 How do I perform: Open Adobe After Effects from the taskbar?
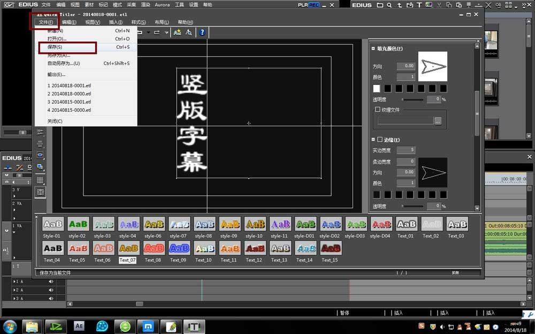pos(79,326)
